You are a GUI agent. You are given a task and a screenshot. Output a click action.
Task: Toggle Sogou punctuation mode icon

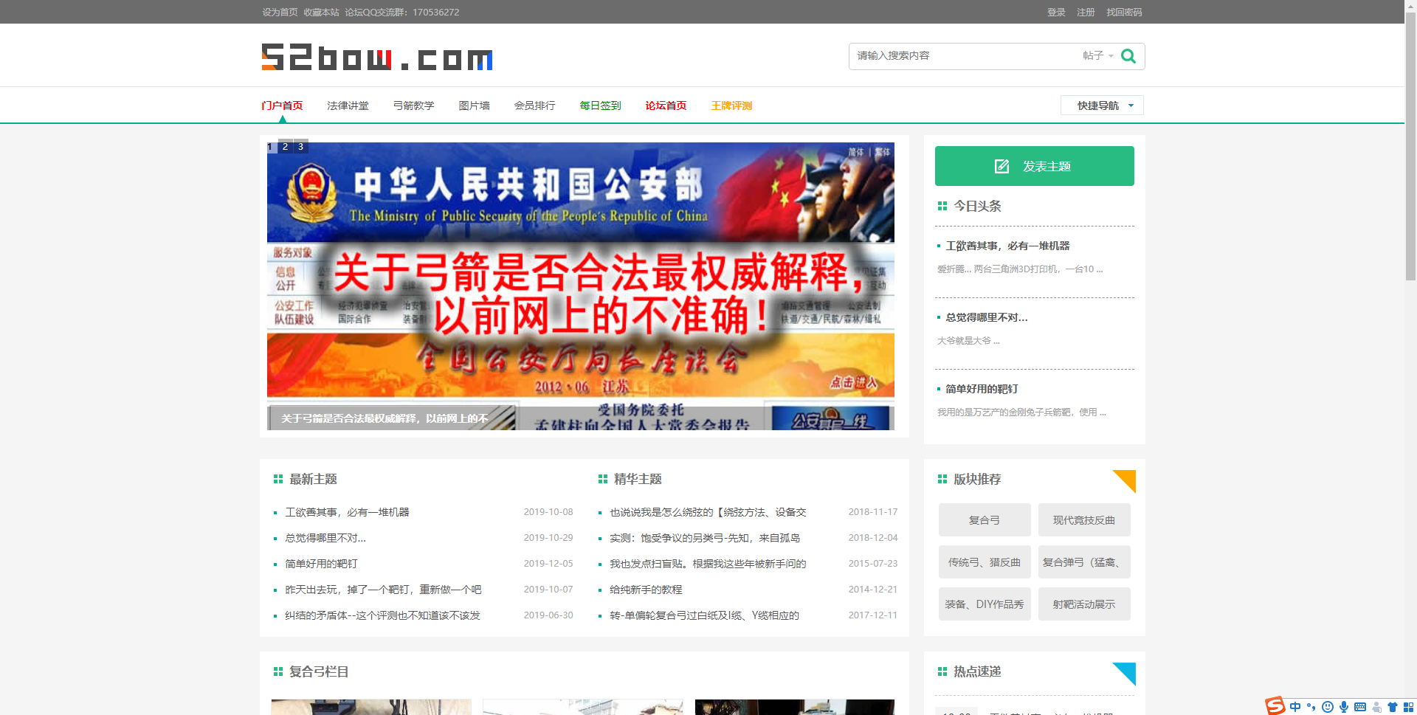point(1311,707)
